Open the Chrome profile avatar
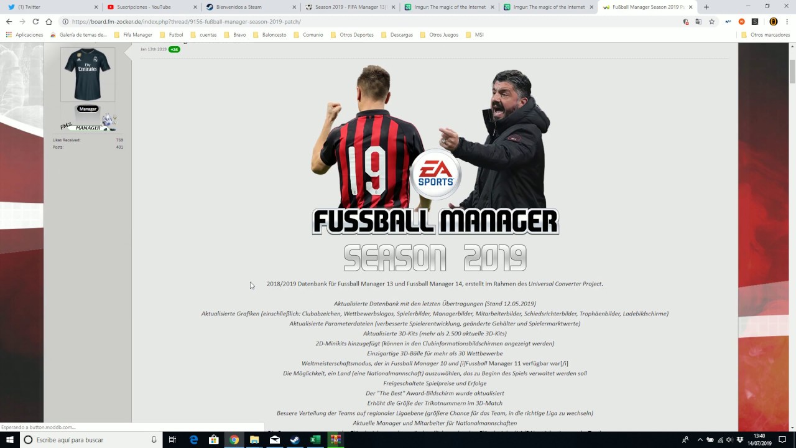Viewport: 796px width, 448px height. [773, 21]
